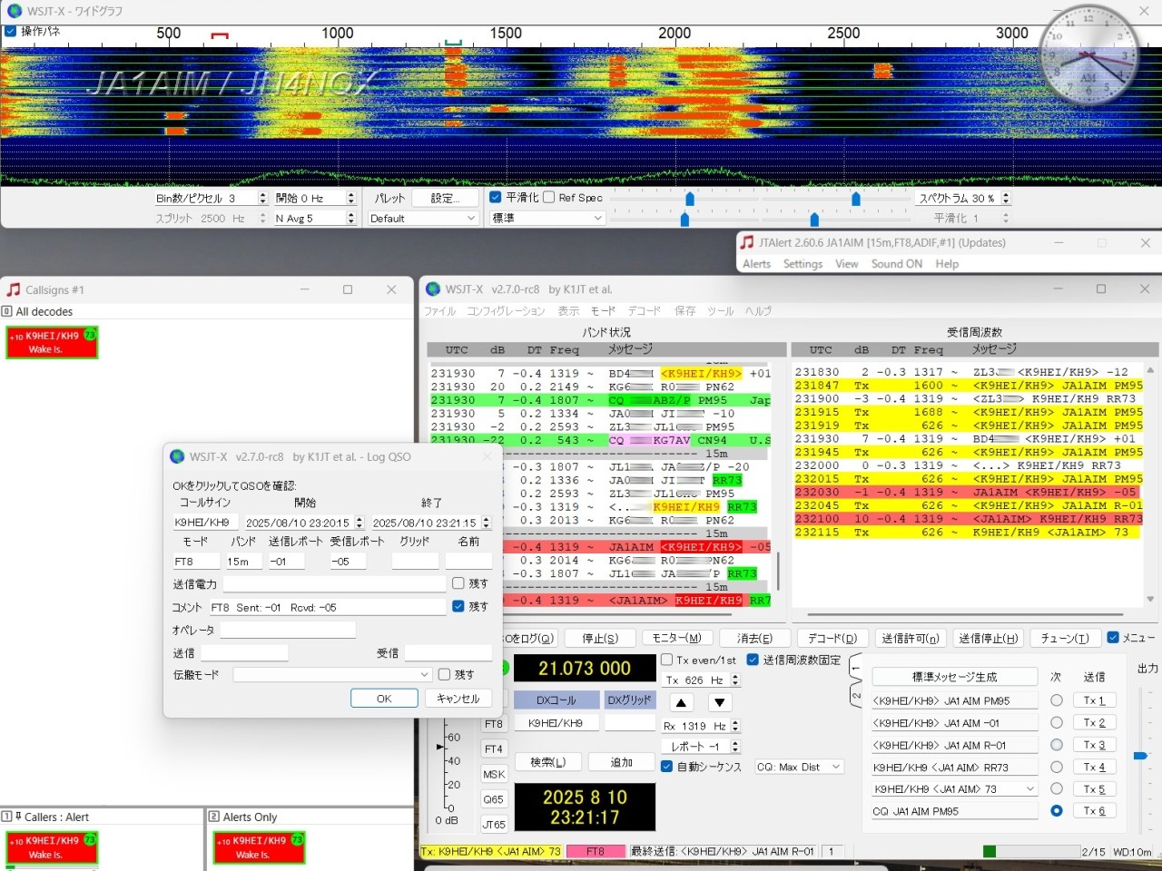
Task: Click the down arrow frequency shift button
Action: (x=719, y=702)
